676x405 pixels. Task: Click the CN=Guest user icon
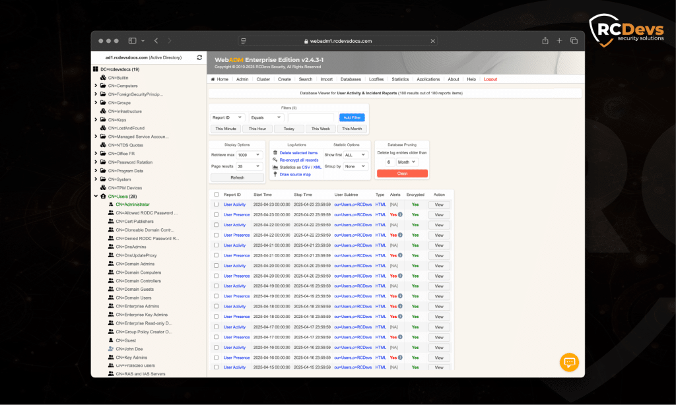[x=111, y=340]
